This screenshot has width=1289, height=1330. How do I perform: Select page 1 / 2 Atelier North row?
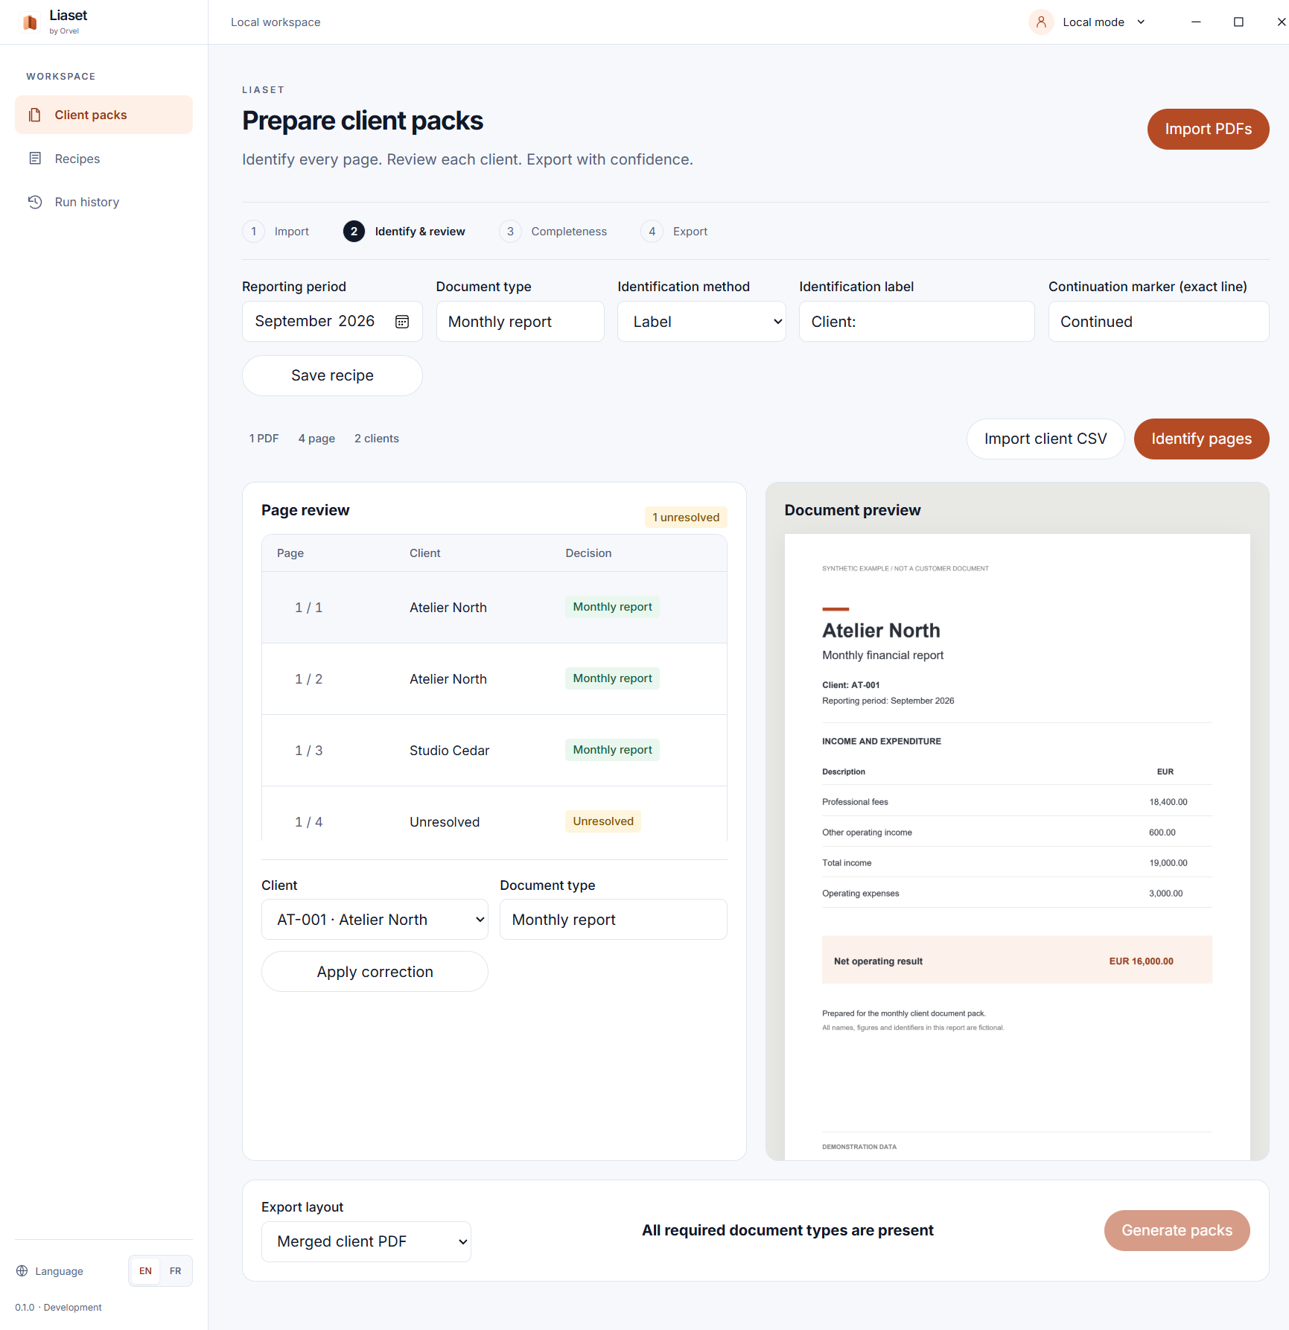coord(494,679)
